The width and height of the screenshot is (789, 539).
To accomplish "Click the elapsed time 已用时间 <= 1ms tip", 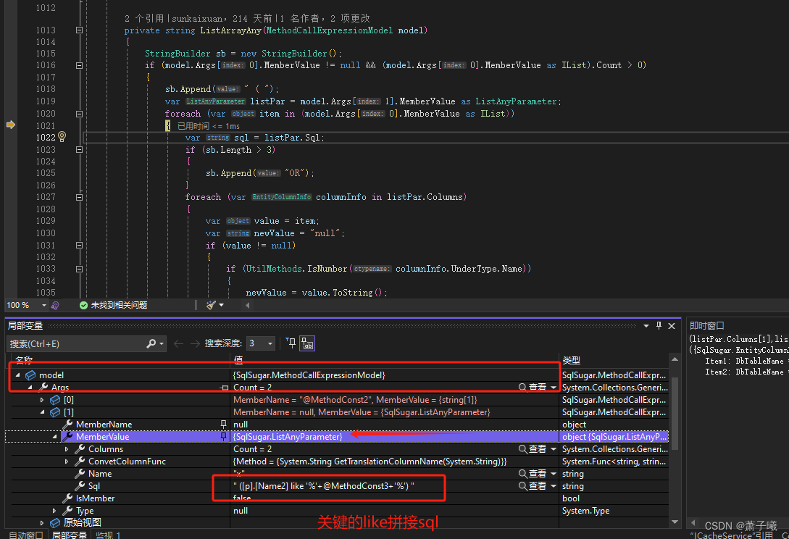I will point(209,126).
